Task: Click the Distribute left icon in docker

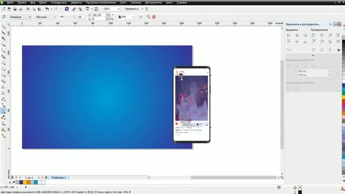Action: pyautogui.click(x=313, y=35)
